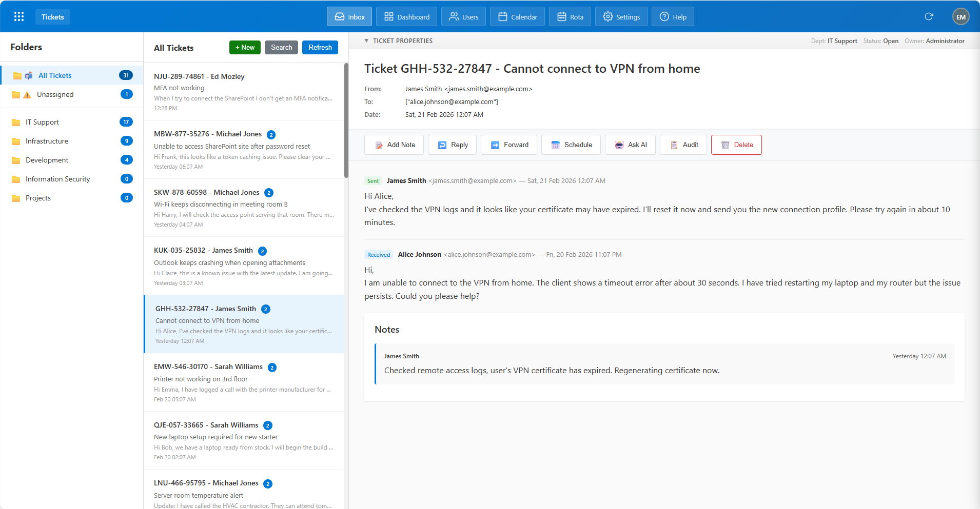980x509 pixels.
Task: Open ticket NJU-289-74861 from Ed Mozley
Action: pos(244,92)
